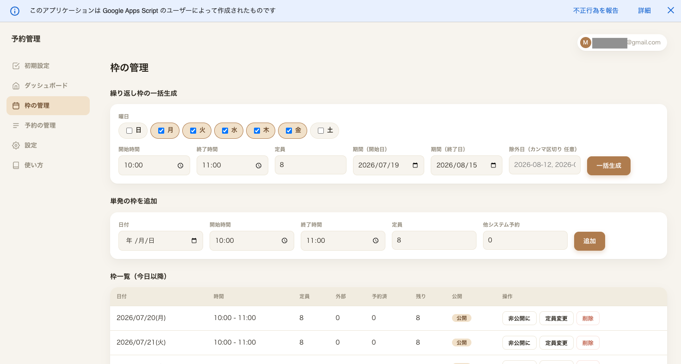Click the info icon in the top banner
Screen dimensions: 681x364
pyautogui.click(x=15, y=11)
